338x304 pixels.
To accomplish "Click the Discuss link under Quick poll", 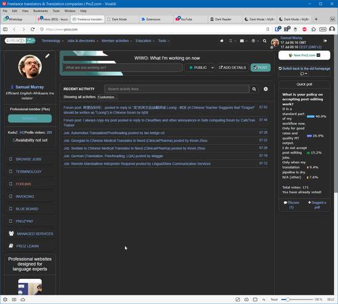I will [291, 204].
